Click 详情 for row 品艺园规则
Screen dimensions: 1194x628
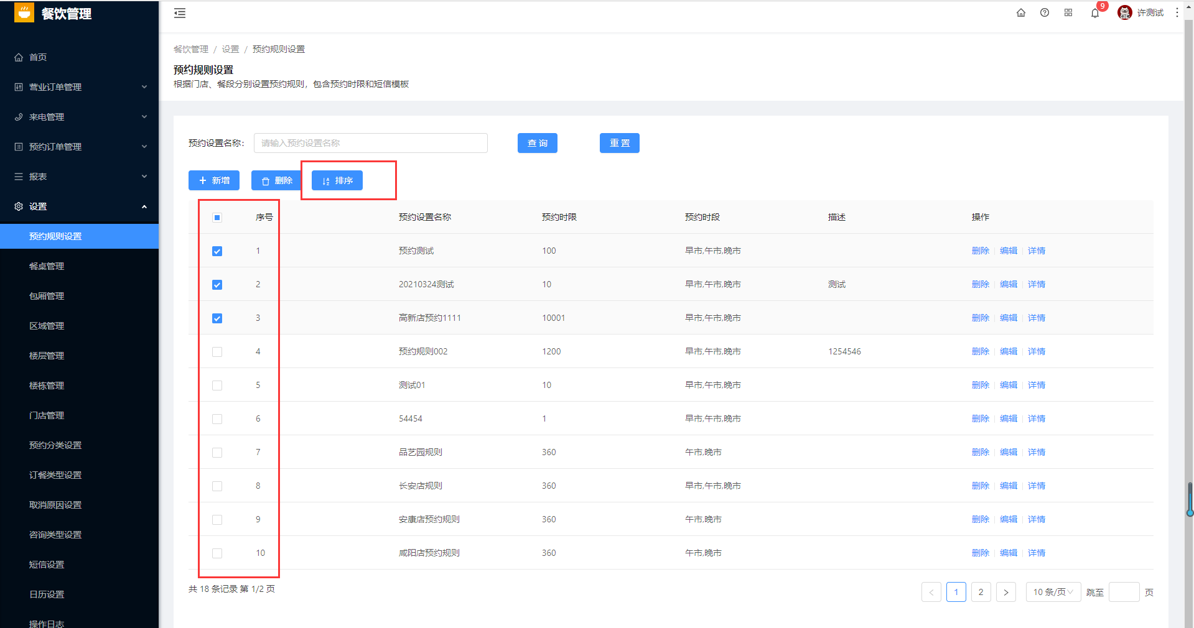coord(1037,452)
